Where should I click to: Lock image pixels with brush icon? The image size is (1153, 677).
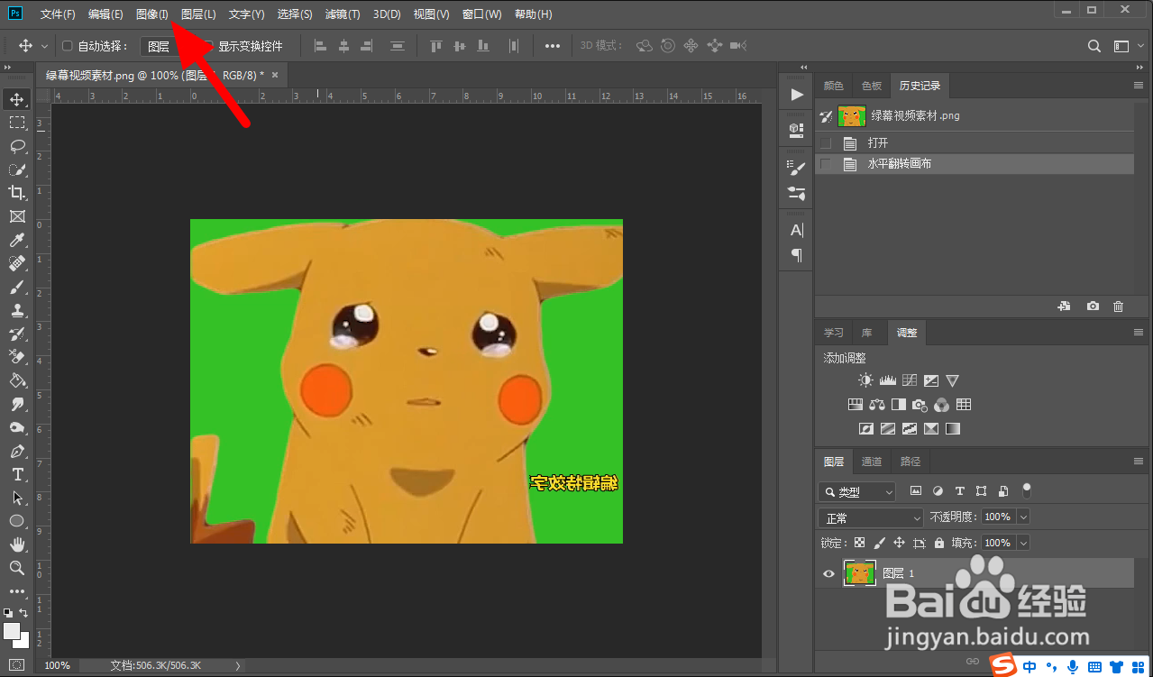click(x=879, y=543)
